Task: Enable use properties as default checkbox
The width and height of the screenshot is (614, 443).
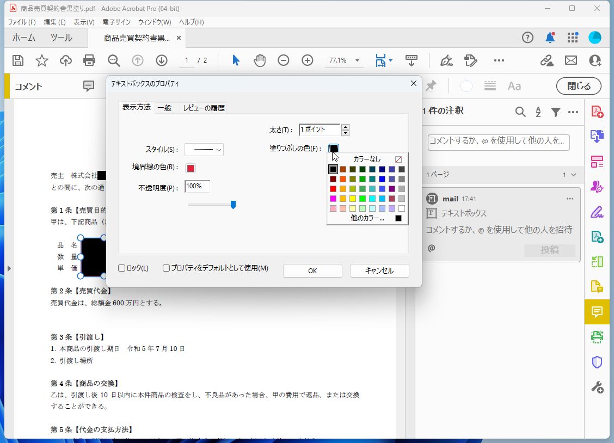Action: 167,268
